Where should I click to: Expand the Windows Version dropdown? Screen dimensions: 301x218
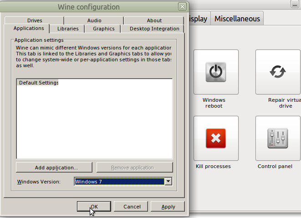pos(168,182)
